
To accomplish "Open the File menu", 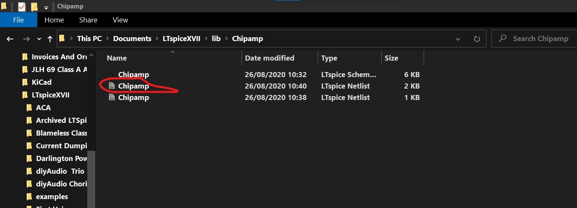I will pos(18,20).
